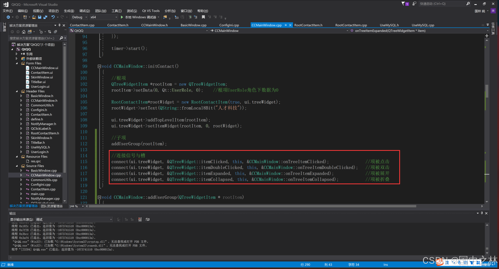Collapse the Header Files folder
This screenshot has width=499, height=269.
(x=17, y=91)
